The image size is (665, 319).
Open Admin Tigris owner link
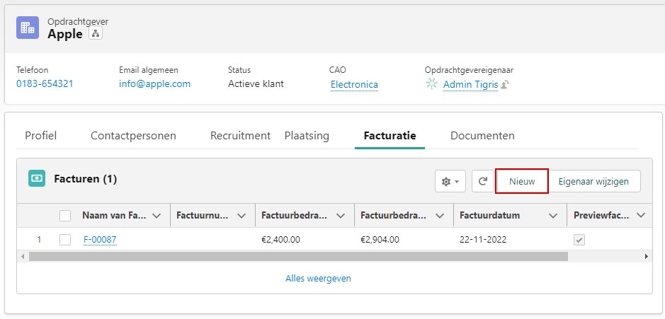470,85
